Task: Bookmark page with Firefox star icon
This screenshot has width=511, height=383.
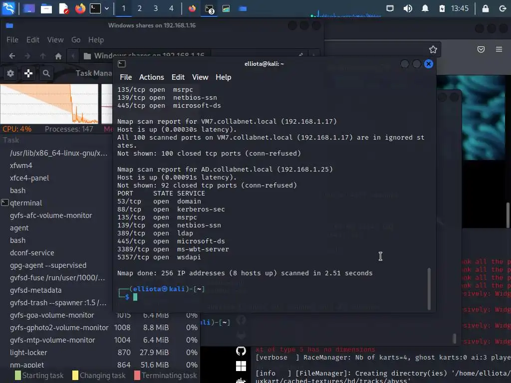Action: point(433,49)
